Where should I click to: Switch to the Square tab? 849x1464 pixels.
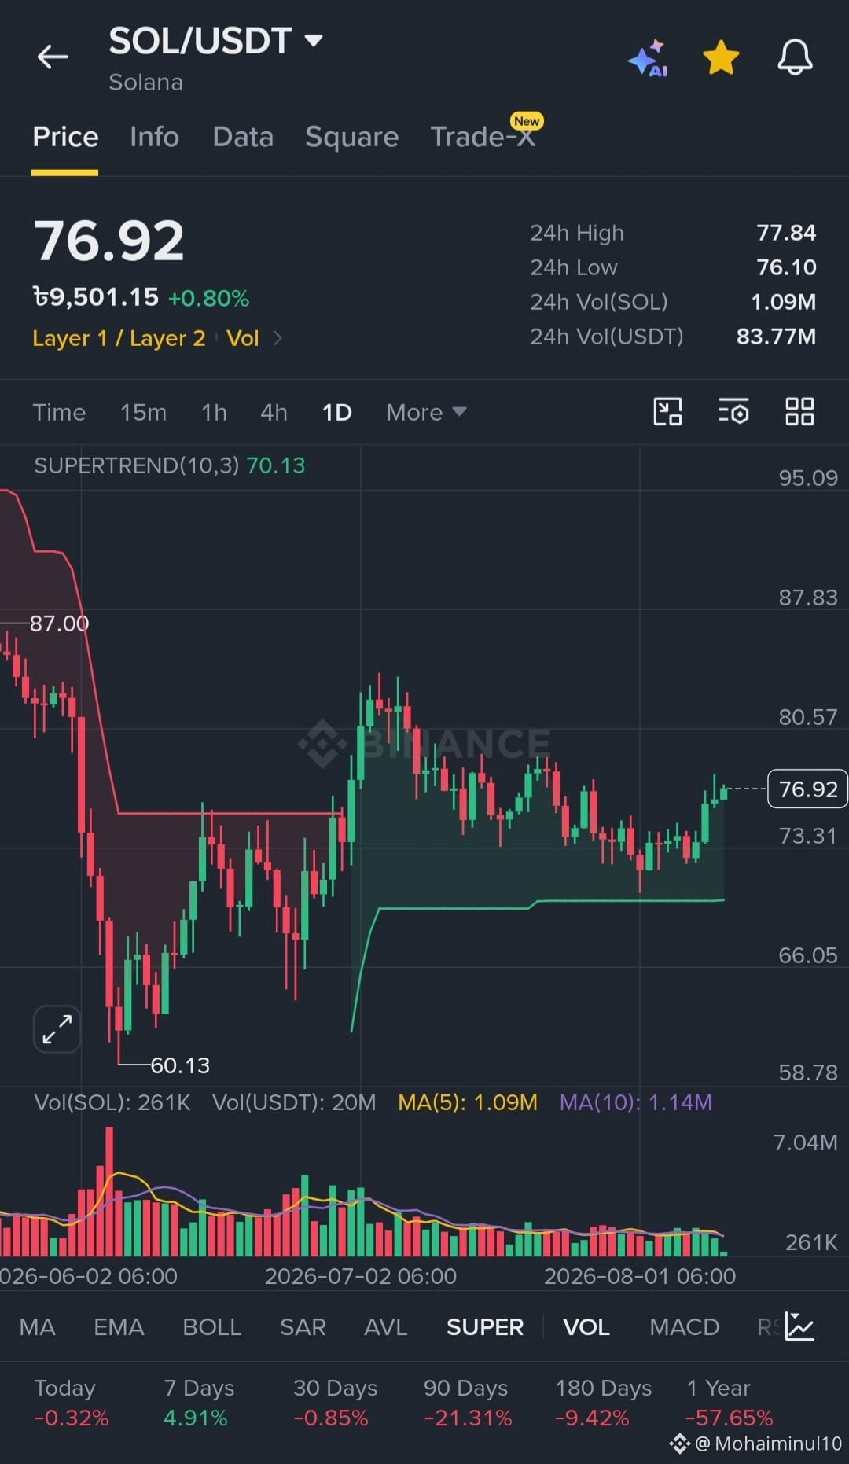click(x=351, y=137)
